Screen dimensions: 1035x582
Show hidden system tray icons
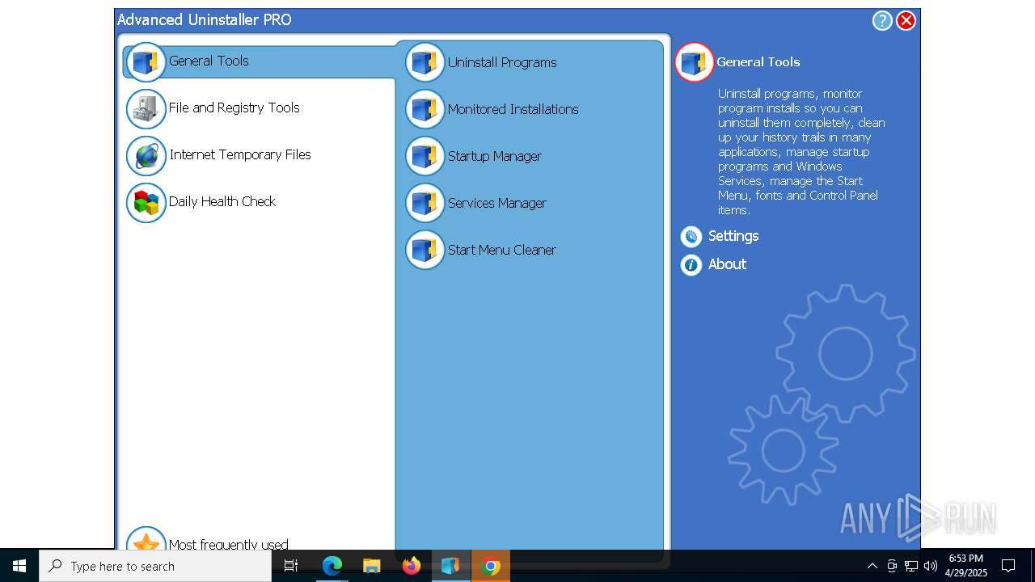(x=872, y=566)
